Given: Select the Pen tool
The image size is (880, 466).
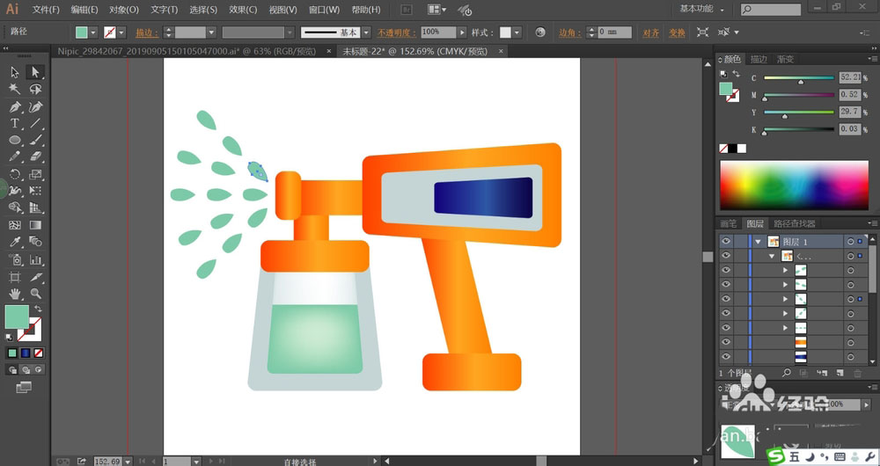Looking at the screenshot, I should point(15,106).
